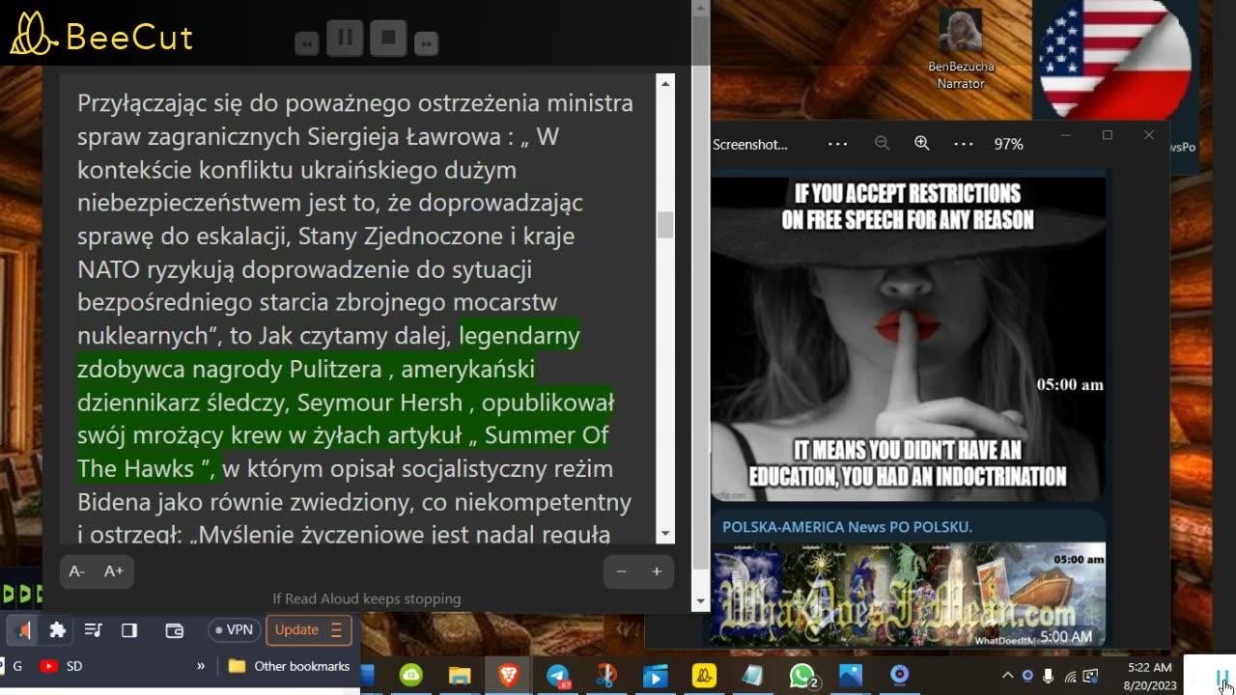Open the Other bookmarks folder
Viewport: 1236px width, 695px height.
tap(289, 666)
